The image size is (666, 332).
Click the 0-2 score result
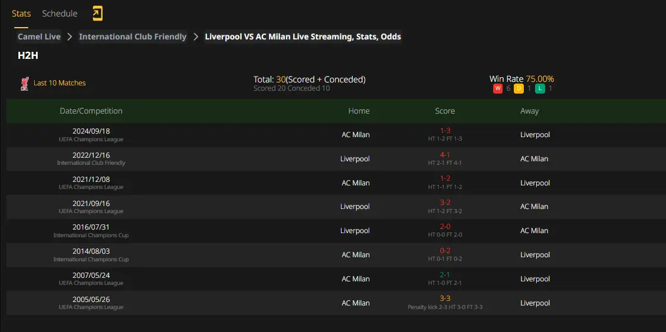coord(445,251)
